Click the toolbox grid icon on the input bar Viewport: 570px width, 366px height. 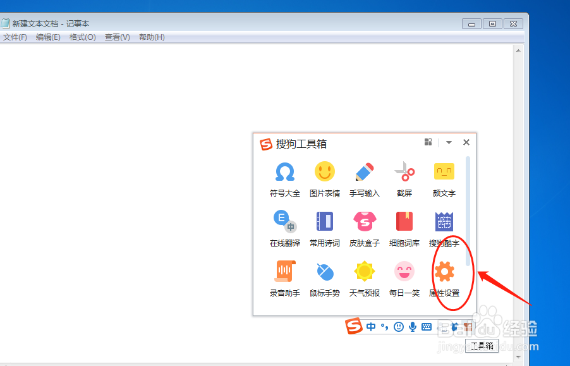click(468, 327)
